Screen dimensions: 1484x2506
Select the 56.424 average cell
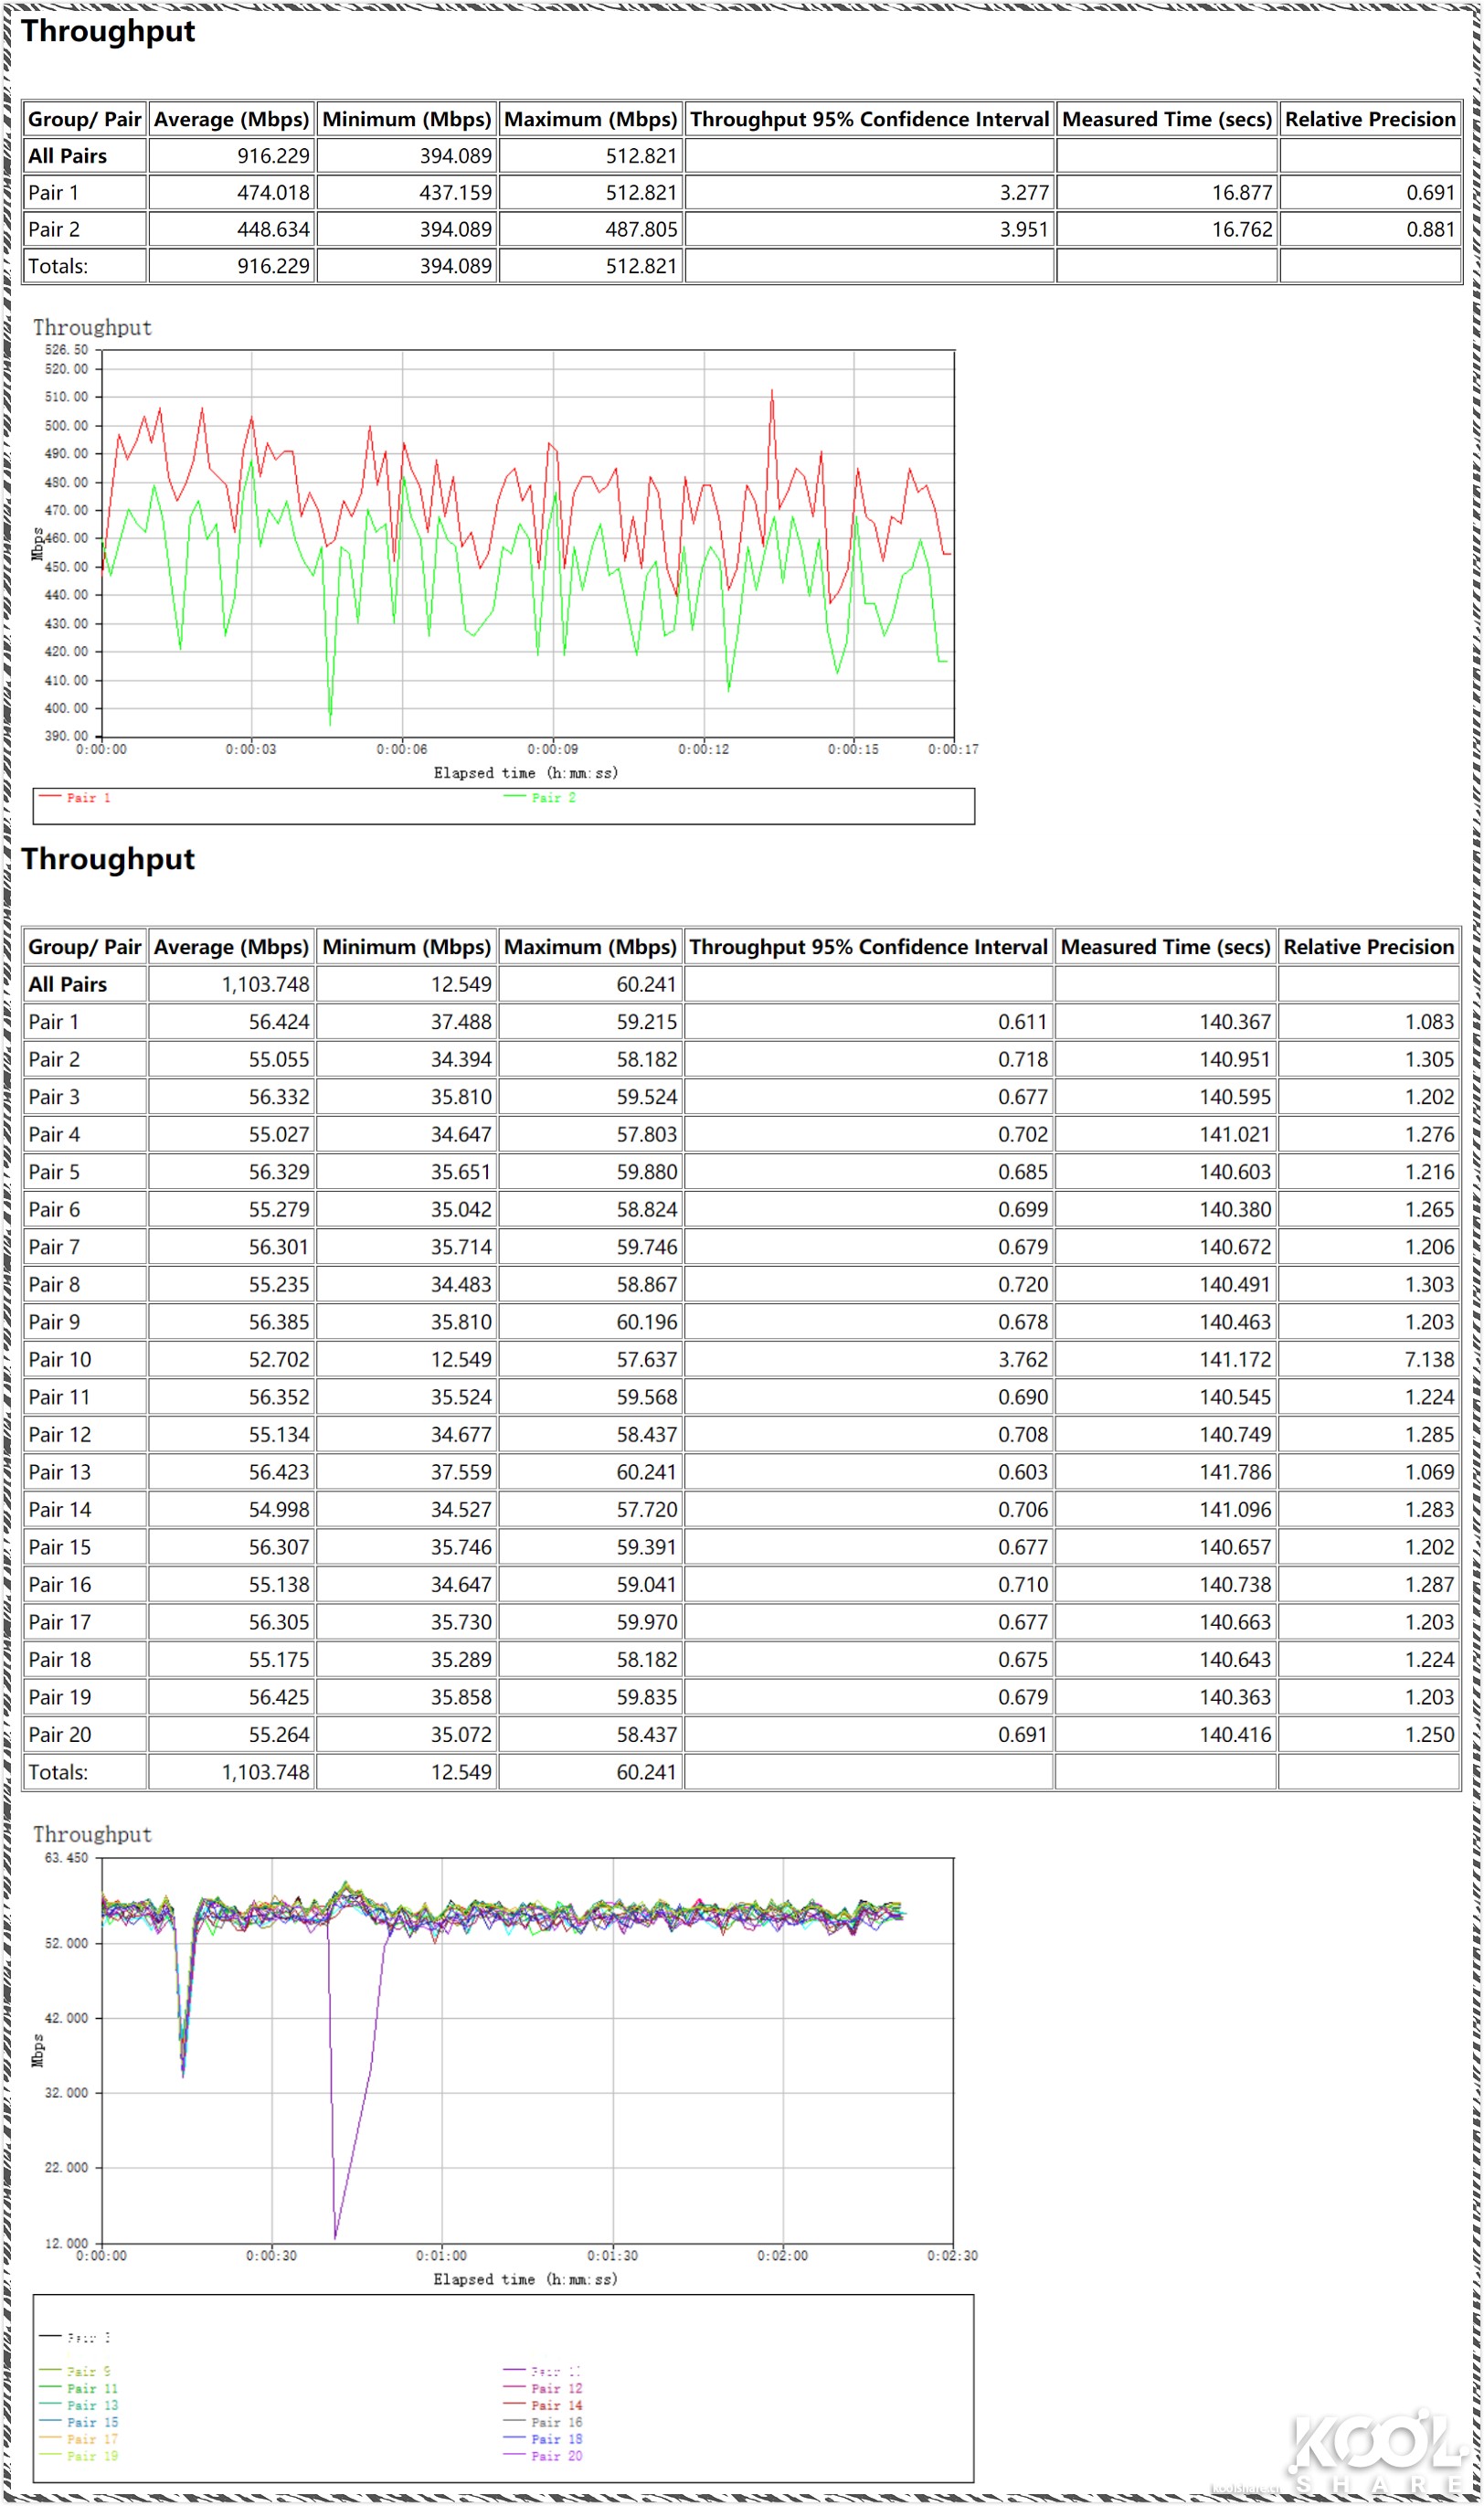tap(232, 1022)
